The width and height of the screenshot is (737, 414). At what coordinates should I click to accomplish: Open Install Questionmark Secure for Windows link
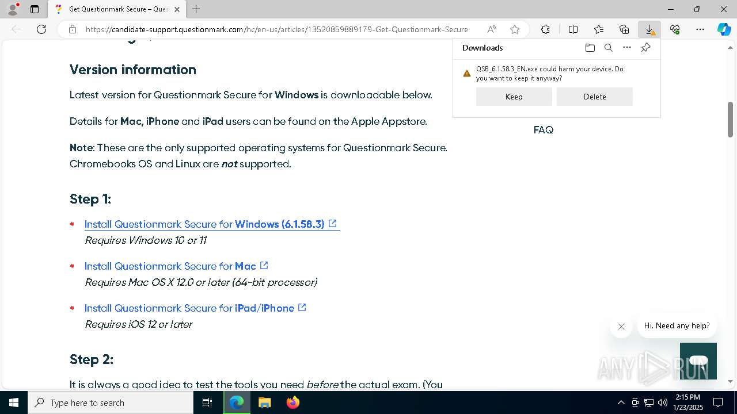click(x=211, y=224)
